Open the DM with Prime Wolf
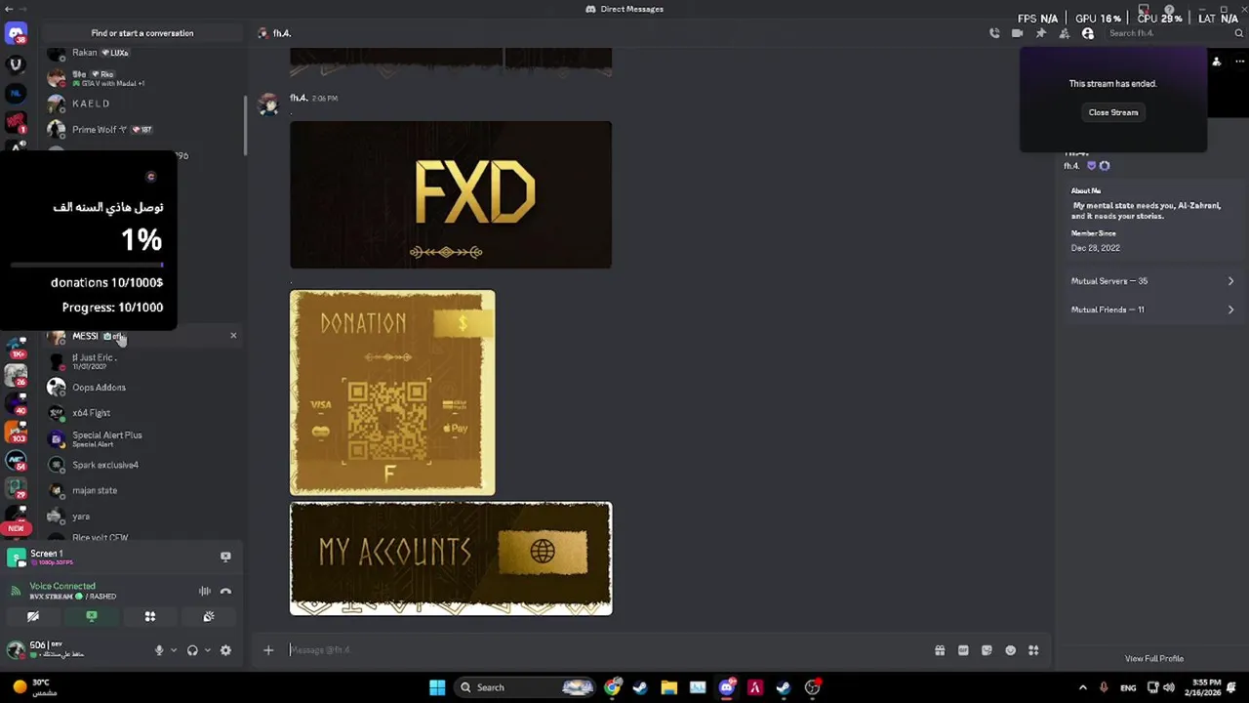The height and width of the screenshot is (703, 1249). click(x=141, y=130)
